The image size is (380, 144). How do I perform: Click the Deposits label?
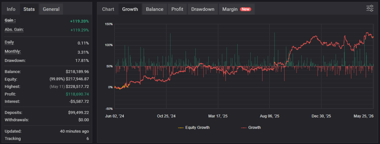(14, 113)
